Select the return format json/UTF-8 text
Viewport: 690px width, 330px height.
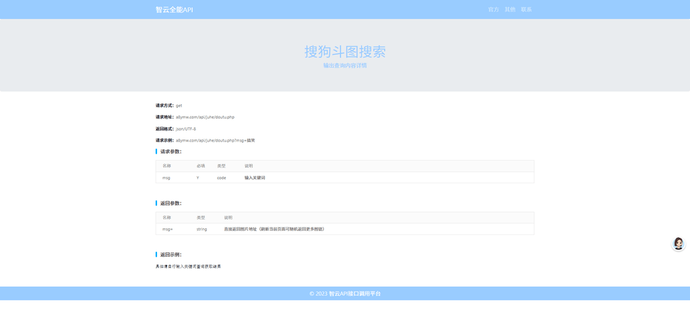(186, 129)
